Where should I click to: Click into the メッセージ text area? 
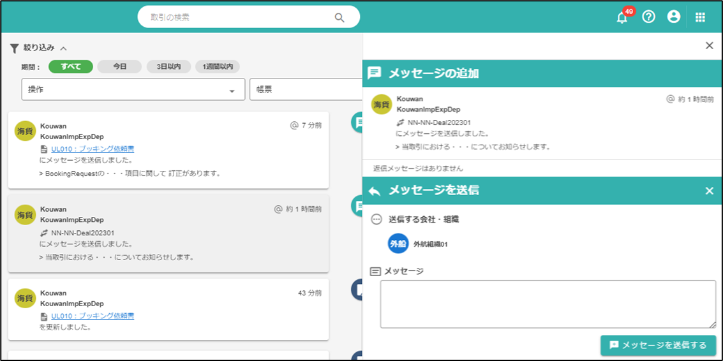pos(548,304)
